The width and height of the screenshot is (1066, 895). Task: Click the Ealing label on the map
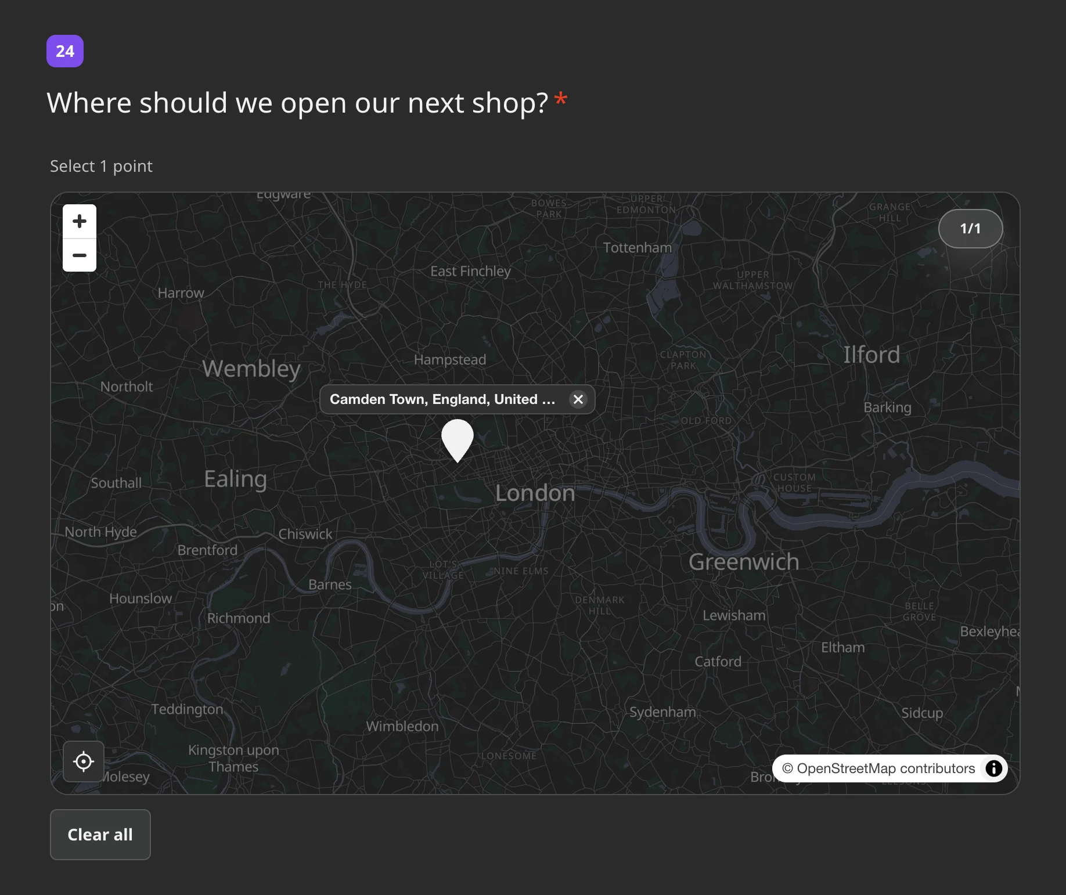[x=236, y=479]
